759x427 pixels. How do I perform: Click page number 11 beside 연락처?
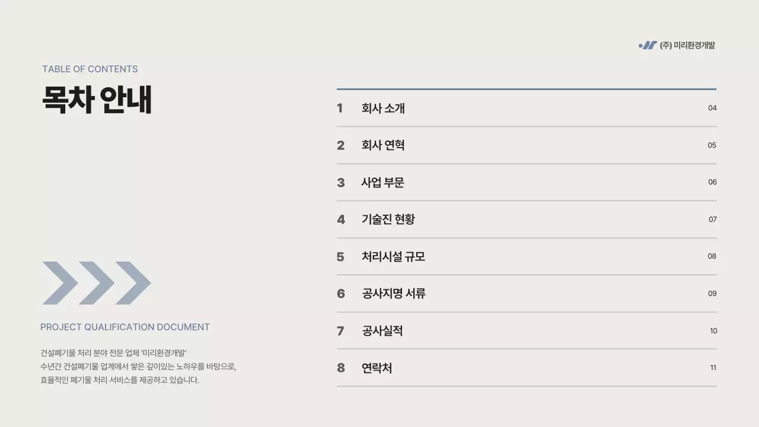(713, 368)
